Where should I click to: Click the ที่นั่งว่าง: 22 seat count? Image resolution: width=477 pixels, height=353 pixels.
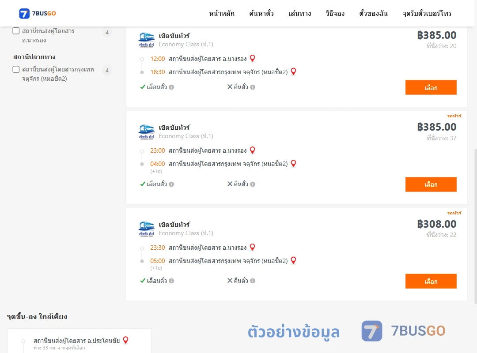click(x=441, y=235)
